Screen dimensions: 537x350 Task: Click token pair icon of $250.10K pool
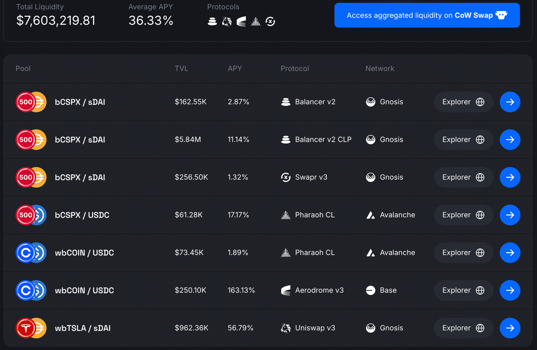pos(31,290)
